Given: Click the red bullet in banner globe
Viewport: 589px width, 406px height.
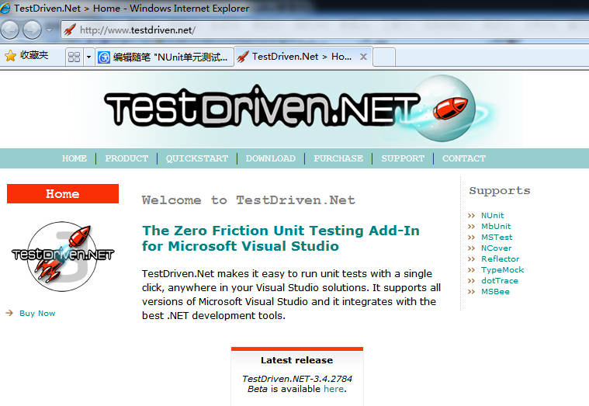Looking at the screenshot, I should tap(450, 108).
